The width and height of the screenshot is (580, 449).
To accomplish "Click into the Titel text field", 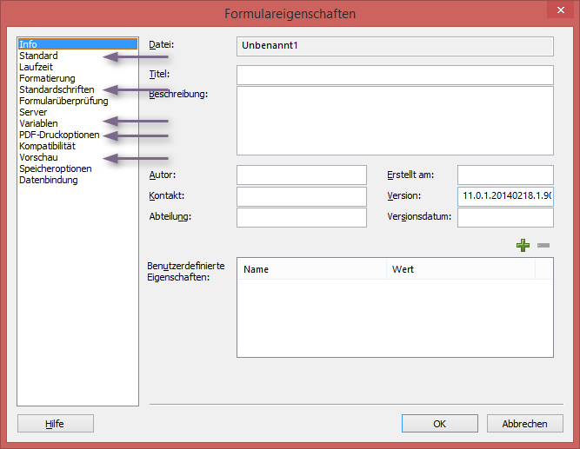I will point(395,75).
